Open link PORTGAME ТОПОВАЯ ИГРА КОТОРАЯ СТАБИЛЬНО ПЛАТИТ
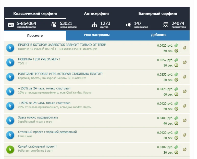The image size is (197, 159). pos(60,74)
